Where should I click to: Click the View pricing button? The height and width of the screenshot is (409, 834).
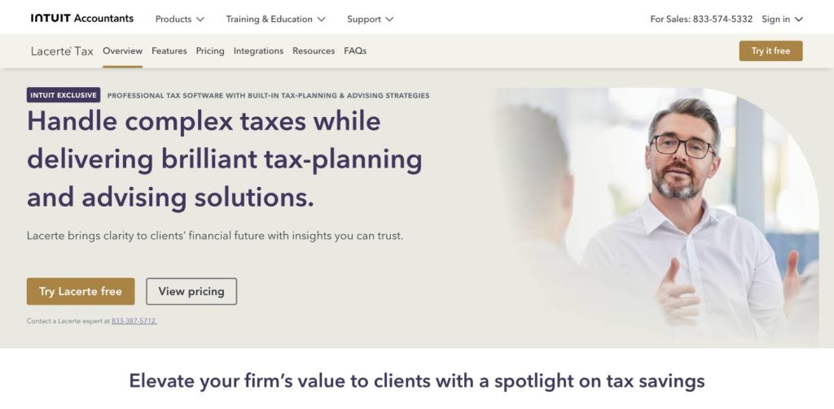coord(191,291)
